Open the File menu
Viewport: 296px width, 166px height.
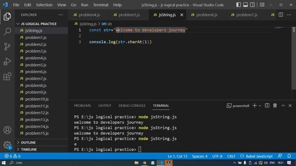(16, 5)
